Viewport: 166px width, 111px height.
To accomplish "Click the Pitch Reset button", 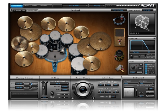I will (140, 68).
